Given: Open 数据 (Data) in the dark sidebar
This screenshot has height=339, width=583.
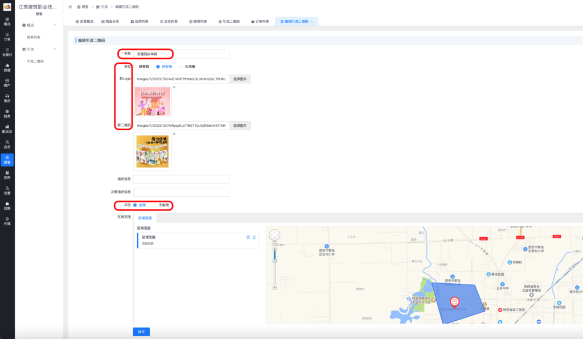Looking at the screenshot, I should pyautogui.click(x=7, y=68).
